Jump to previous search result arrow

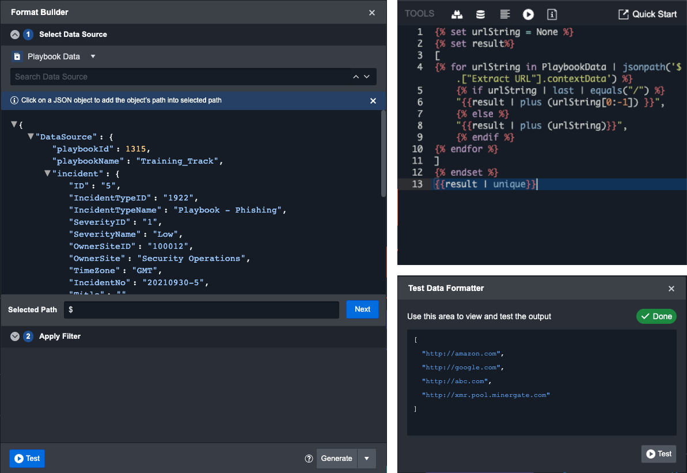pos(356,77)
